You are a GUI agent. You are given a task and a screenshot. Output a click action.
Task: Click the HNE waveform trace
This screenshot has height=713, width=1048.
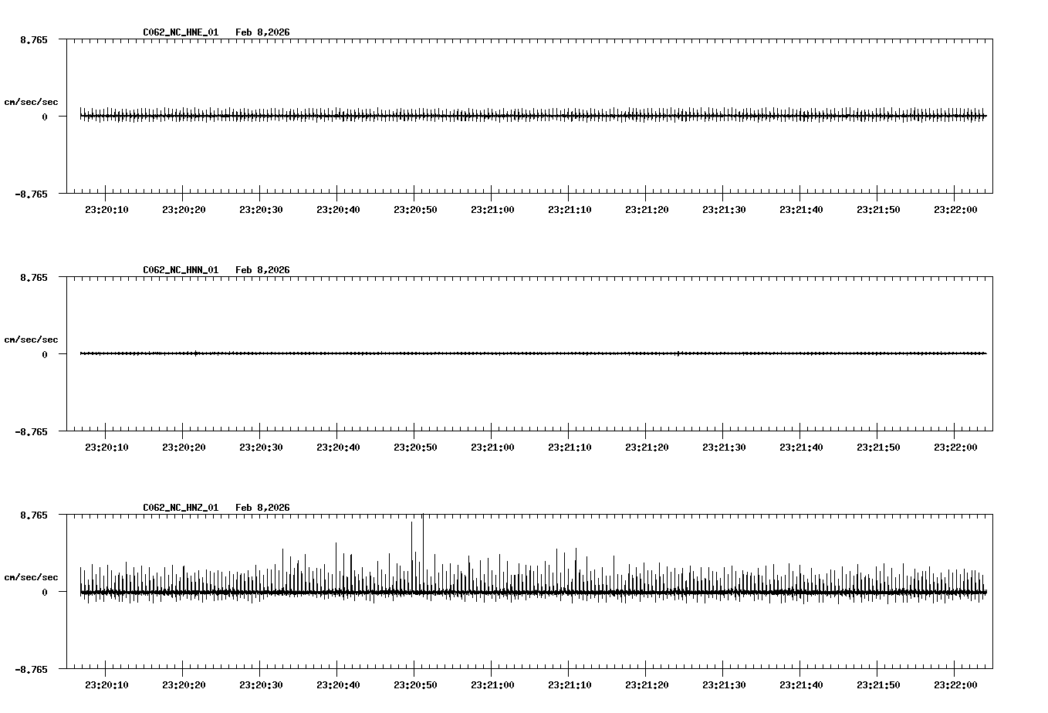[463, 115]
